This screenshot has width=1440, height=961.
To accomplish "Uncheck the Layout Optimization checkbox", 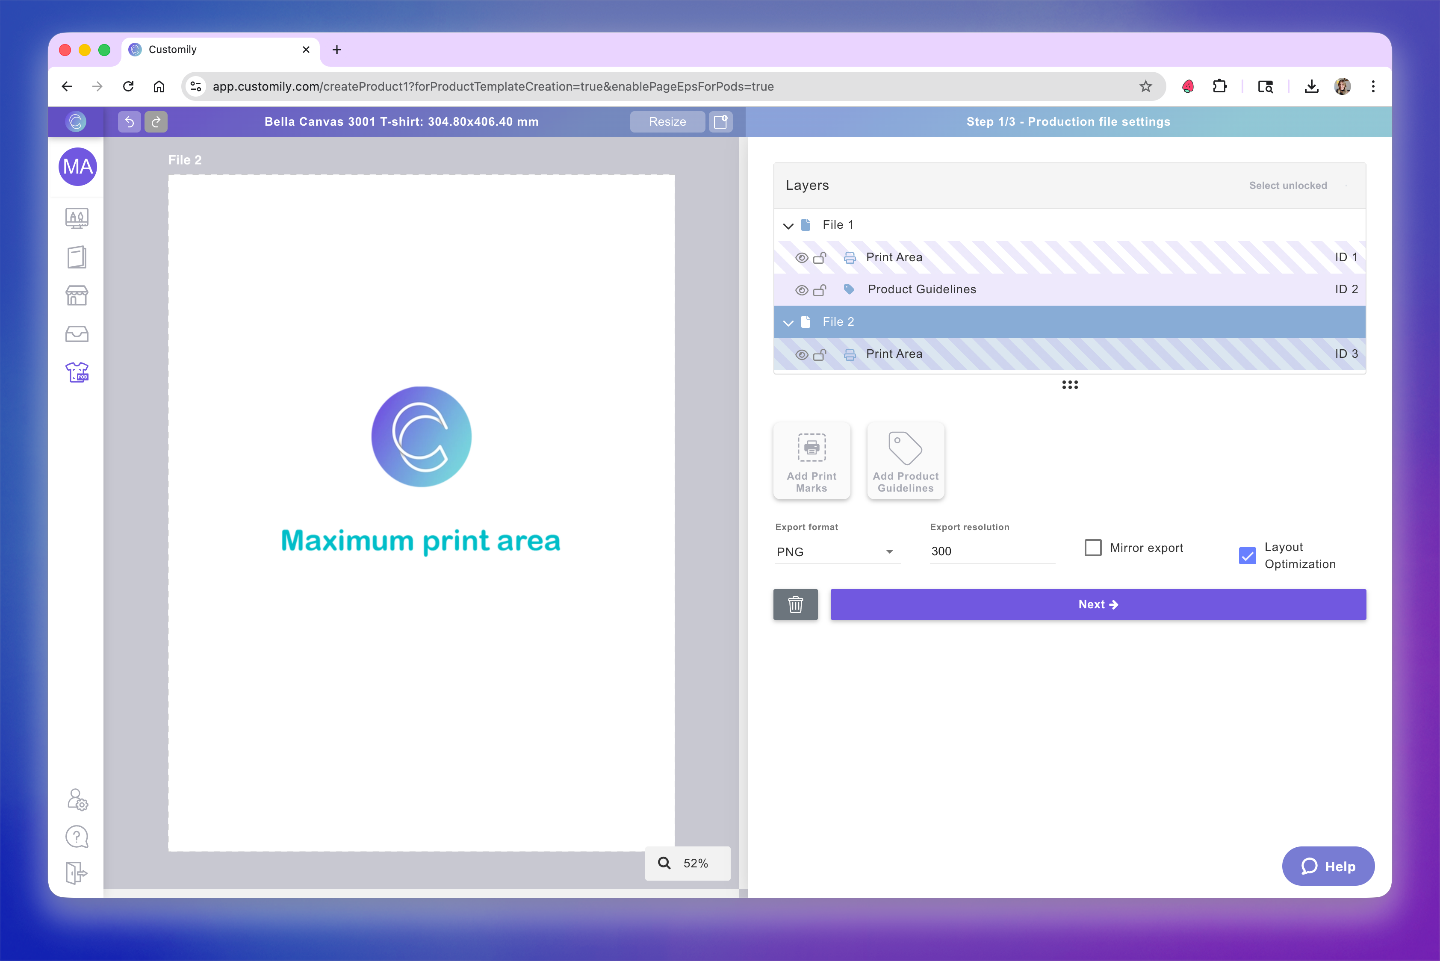I will [x=1247, y=555].
